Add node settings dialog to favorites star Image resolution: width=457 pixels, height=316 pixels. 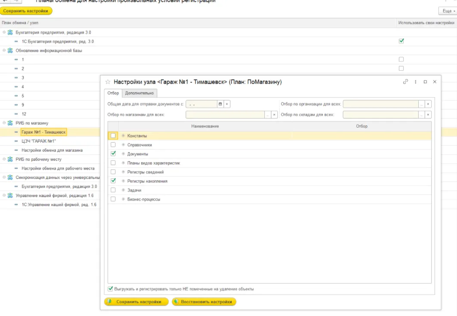[108, 82]
